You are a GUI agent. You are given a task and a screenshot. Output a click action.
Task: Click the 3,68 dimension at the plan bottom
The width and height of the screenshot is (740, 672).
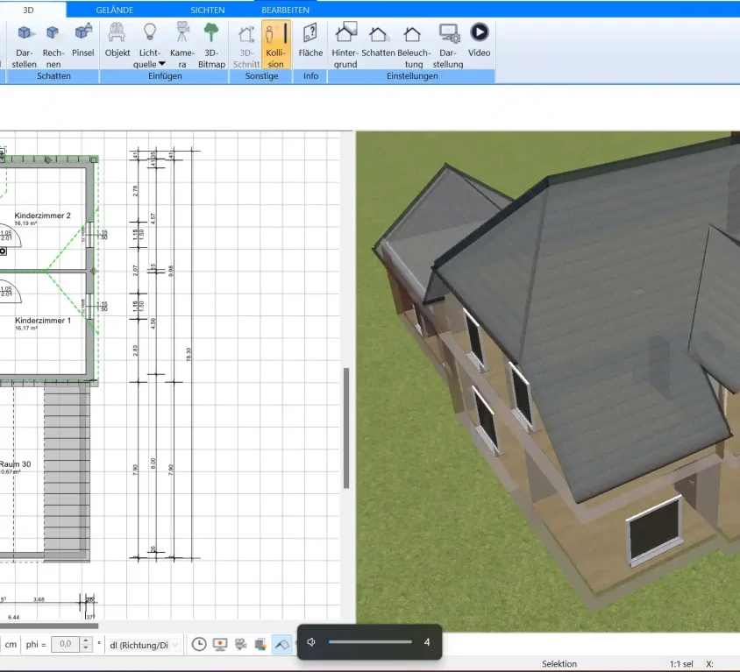pyautogui.click(x=39, y=599)
